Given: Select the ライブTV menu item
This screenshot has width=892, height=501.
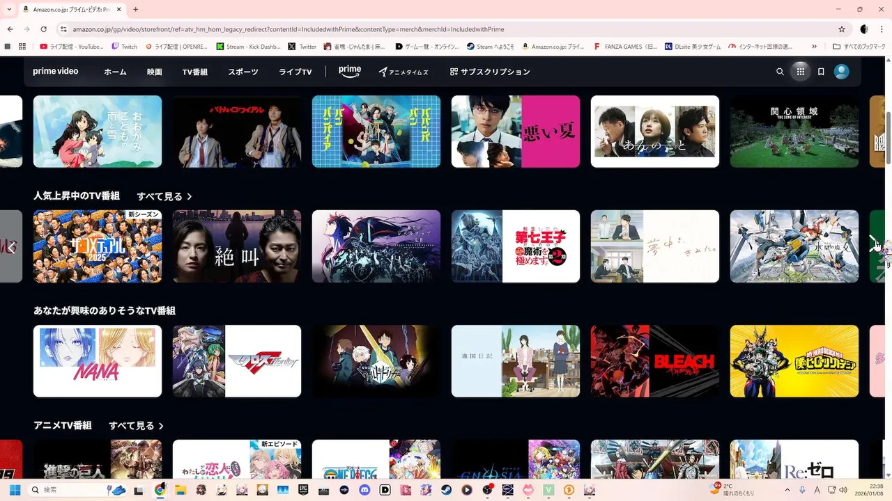Looking at the screenshot, I should [x=295, y=72].
